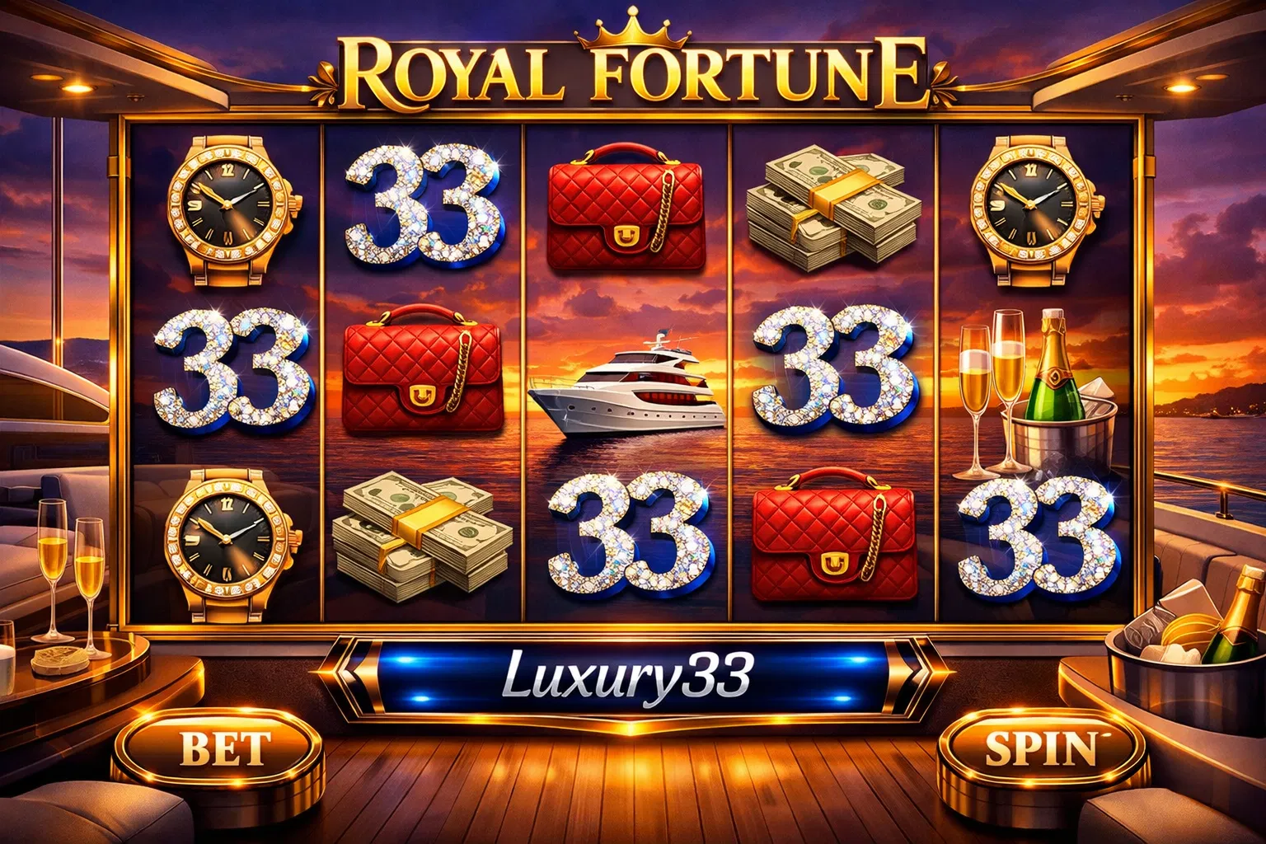Image resolution: width=1266 pixels, height=844 pixels.
Task: Click the red handbag in middle of second reel
Action: click(x=422, y=369)
